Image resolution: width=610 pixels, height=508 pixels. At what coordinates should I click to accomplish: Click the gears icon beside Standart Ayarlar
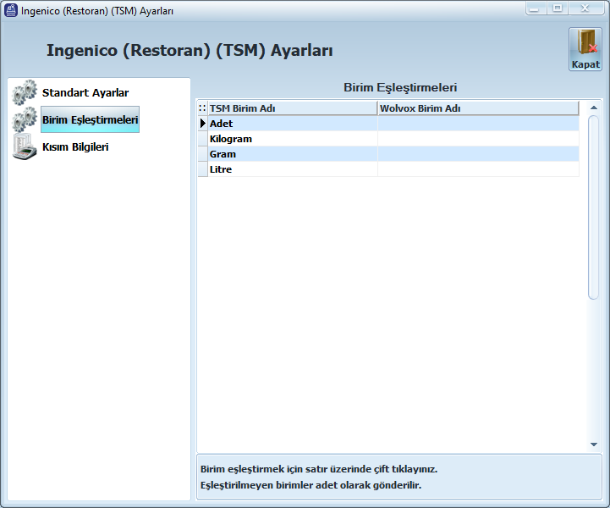coord(25,92)
